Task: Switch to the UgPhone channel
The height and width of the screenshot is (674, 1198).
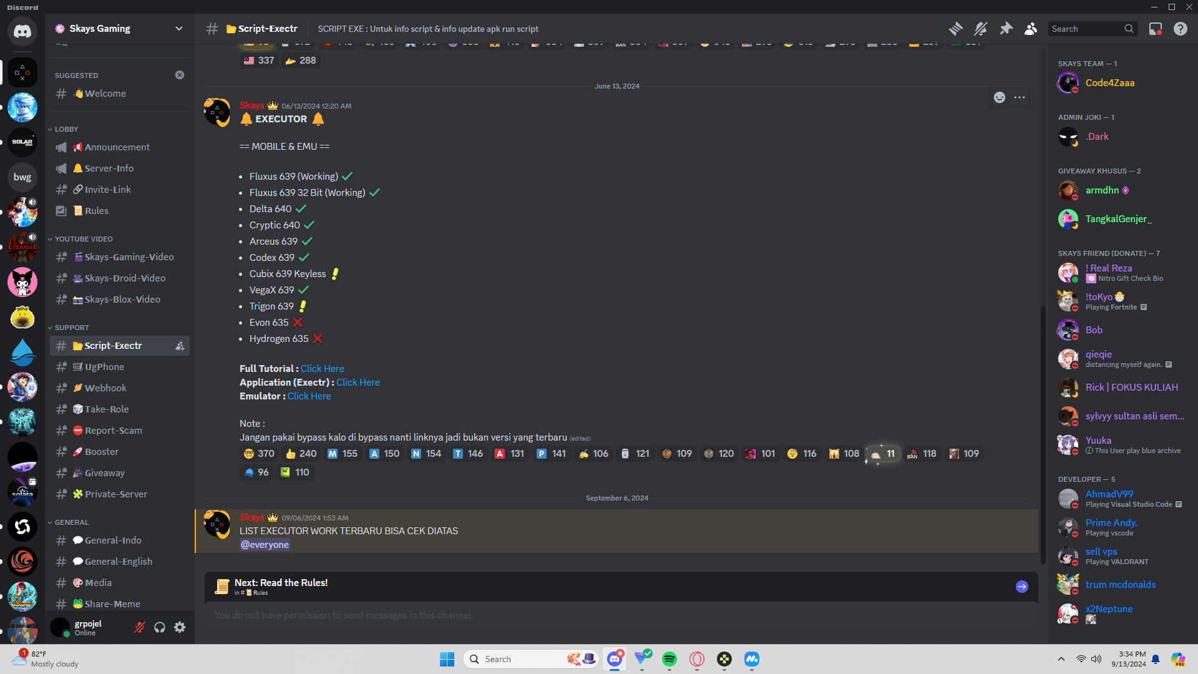Action: tap(120, 367)
